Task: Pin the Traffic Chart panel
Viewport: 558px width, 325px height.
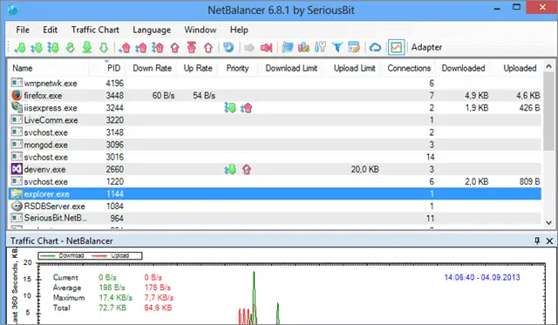Action: point(537,240)
